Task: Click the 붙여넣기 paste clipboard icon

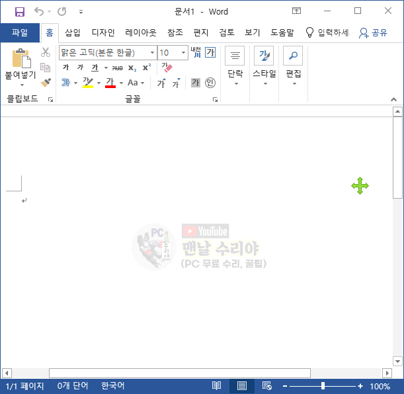Action: point(21,58)
